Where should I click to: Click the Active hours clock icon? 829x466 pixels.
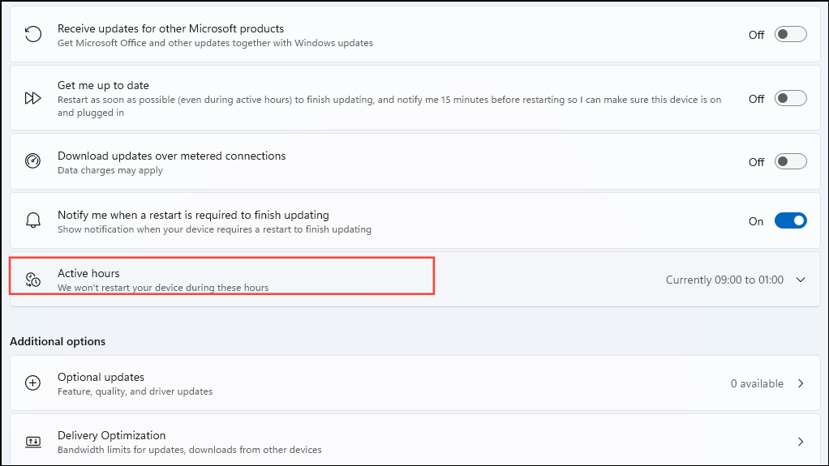pyautogui.click(x=33, y=280)
